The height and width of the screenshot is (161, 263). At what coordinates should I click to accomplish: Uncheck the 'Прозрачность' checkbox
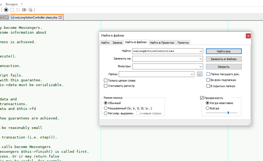tap(202, 98)
